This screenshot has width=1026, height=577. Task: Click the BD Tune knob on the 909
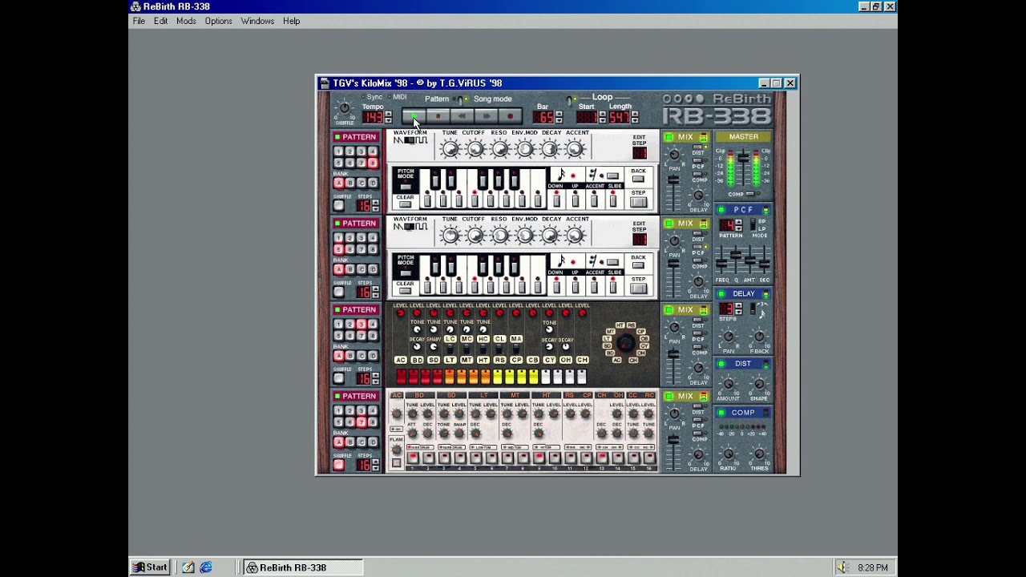click(412, 414)
